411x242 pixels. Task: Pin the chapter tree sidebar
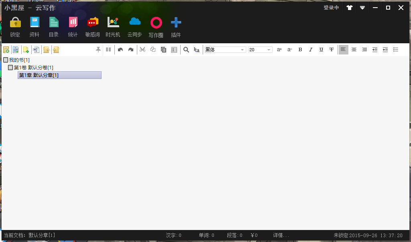coord(98,50)
